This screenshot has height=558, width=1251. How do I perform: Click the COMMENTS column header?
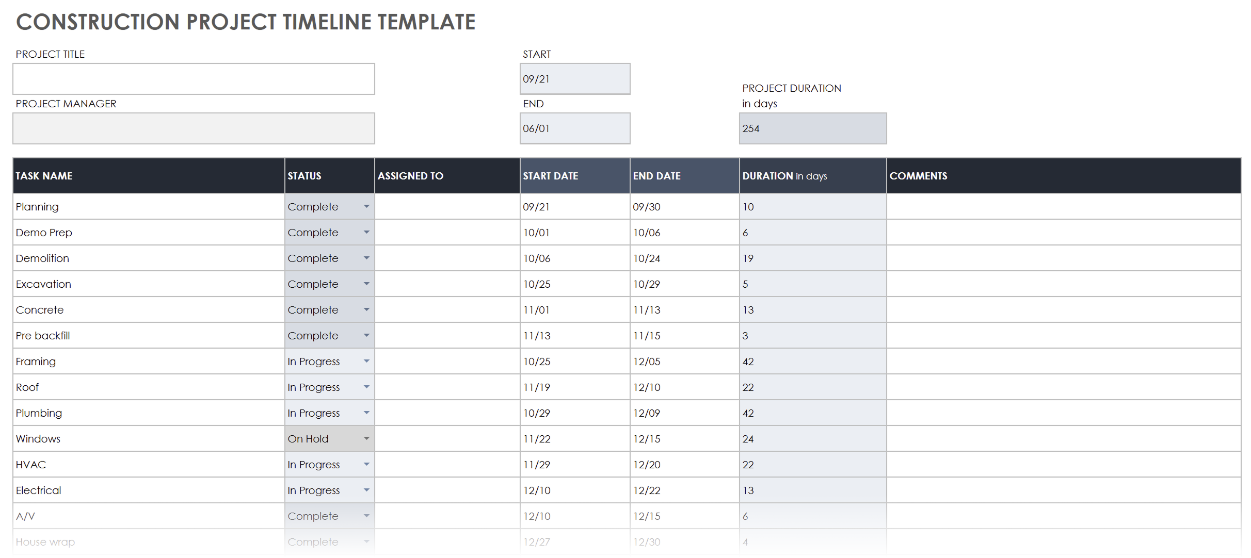point(1064,176)
